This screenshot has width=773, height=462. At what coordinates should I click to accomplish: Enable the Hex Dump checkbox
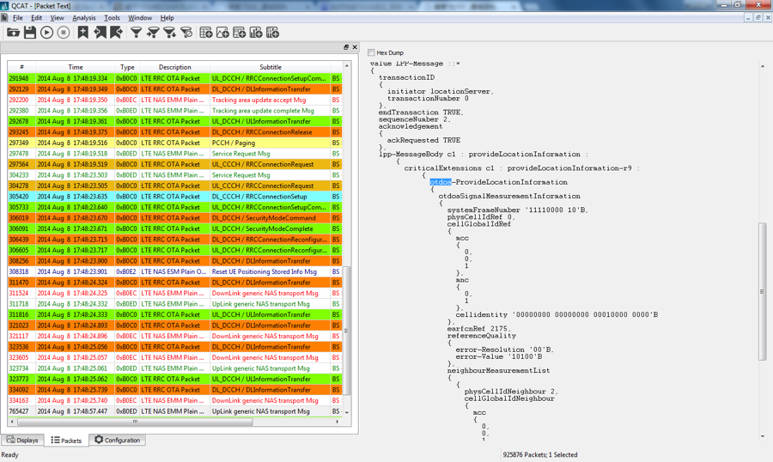[x=371, y=52]
